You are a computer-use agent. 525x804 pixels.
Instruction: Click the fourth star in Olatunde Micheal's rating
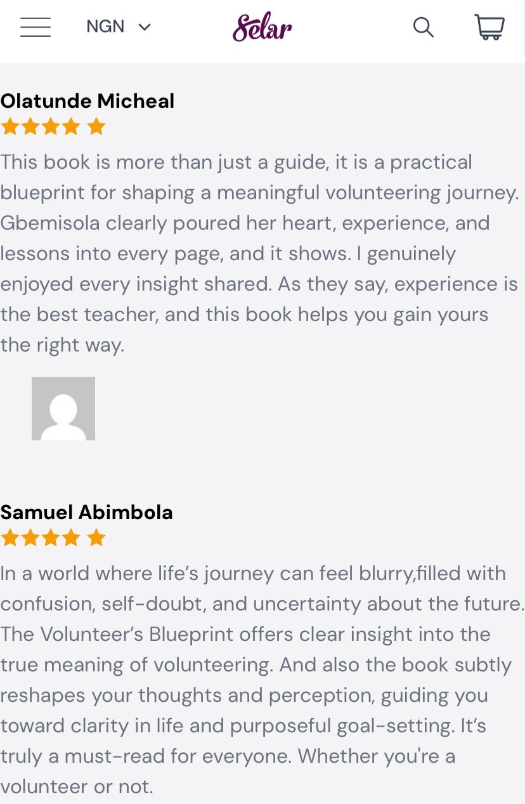[72, 127]
